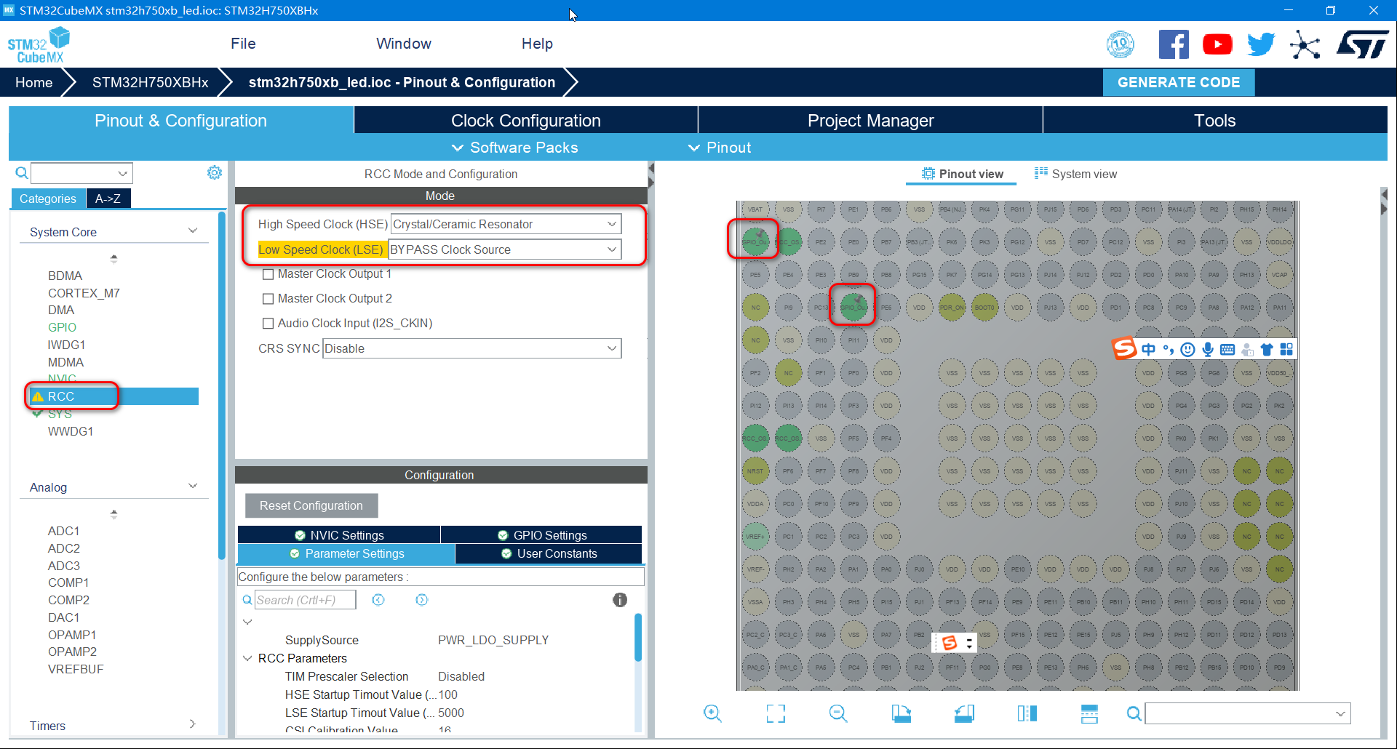The width and height of the screenshot is (1397, 749).
Task: Open the pin search combo box under pinout
Action: [1340, 714]
